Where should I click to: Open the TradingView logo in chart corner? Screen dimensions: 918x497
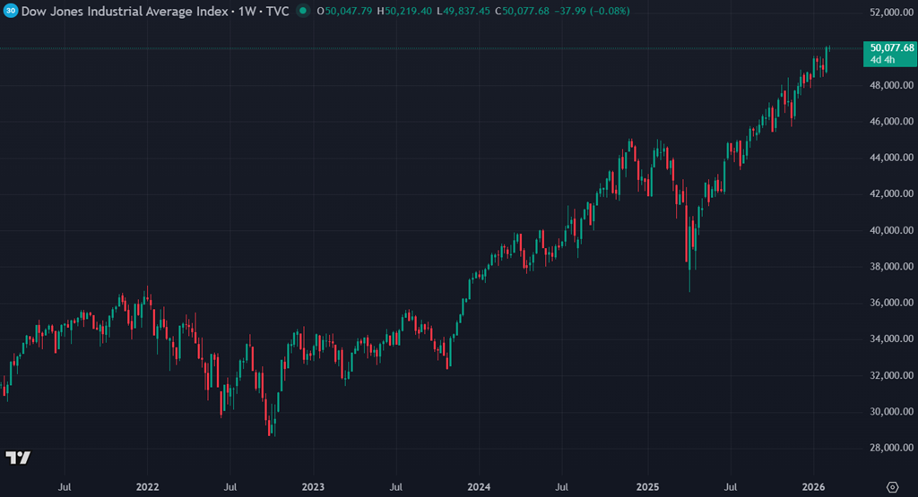pos(18,458)
